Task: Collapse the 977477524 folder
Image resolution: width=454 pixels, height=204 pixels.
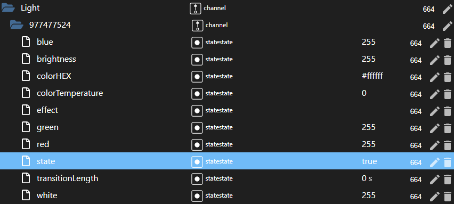Action: pos(17,25)
